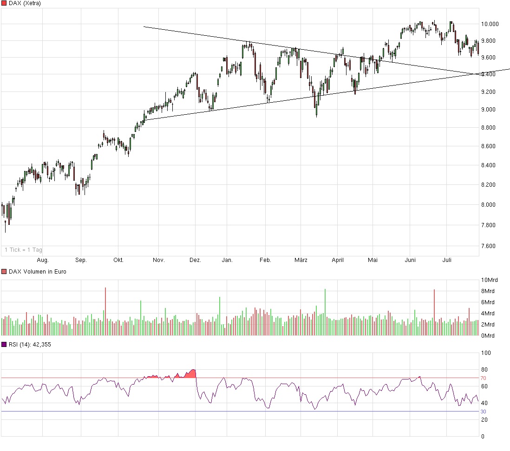
Task: Click the 'Jan.' month label
Action: (x=227, y=260)
